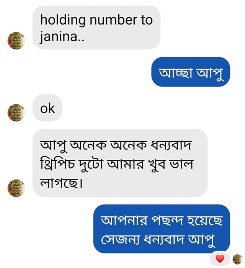Select the 'আপু অনেক অনেক ধন্যবাদ' grey bubble
Viewport: 245px width, 268px height.
[120, 163]
